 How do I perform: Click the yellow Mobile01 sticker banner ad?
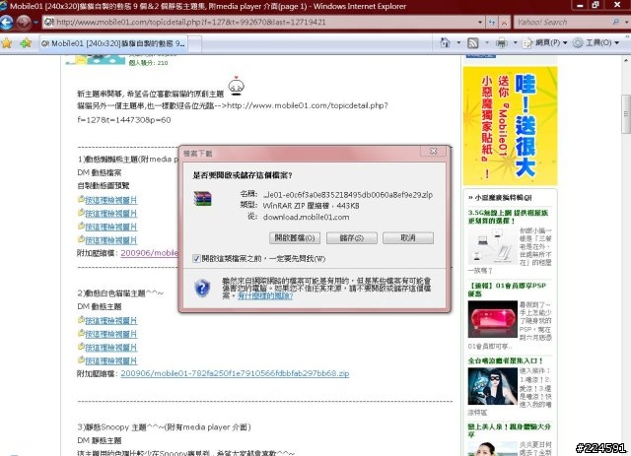coord(510,125)
